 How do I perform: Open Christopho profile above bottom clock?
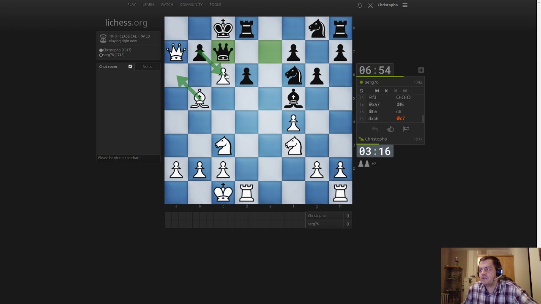click(376, 139)
